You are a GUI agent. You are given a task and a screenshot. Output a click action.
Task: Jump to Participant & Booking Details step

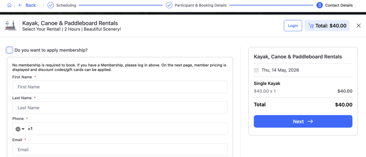201,5
